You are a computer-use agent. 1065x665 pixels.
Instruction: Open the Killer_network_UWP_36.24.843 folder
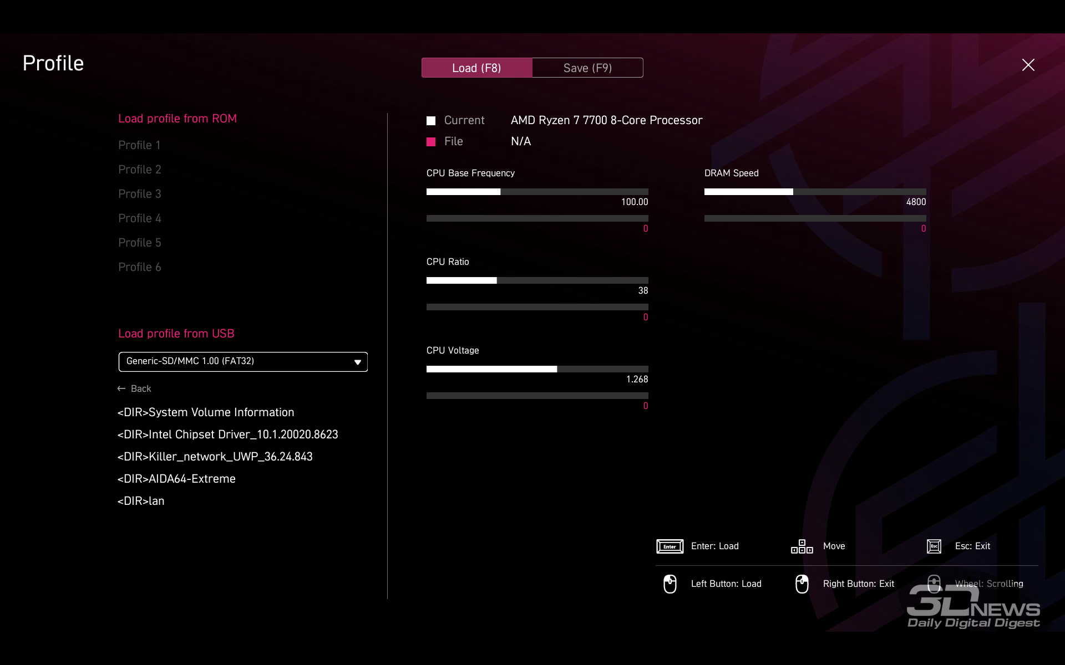click(215, 457)
